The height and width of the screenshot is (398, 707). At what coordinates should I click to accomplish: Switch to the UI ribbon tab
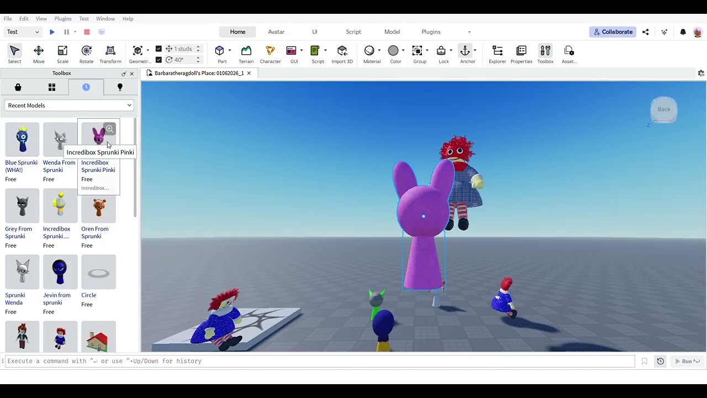coord(315,32)
